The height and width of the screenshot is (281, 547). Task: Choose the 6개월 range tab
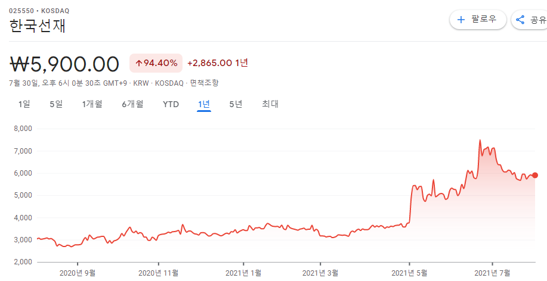(x=132, y=104)
